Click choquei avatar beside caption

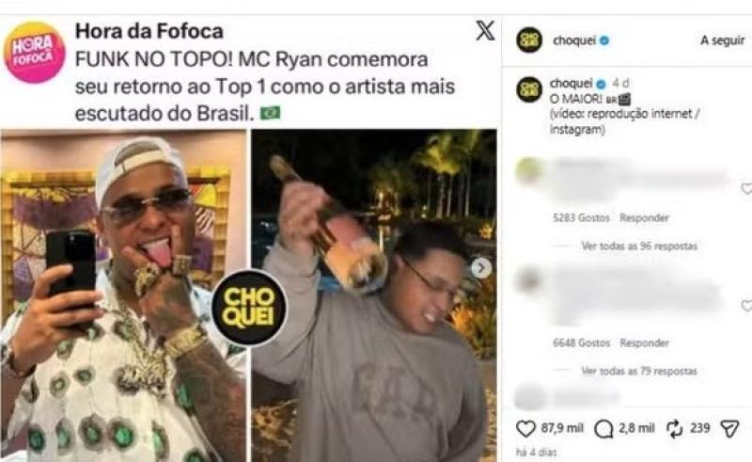529,89
